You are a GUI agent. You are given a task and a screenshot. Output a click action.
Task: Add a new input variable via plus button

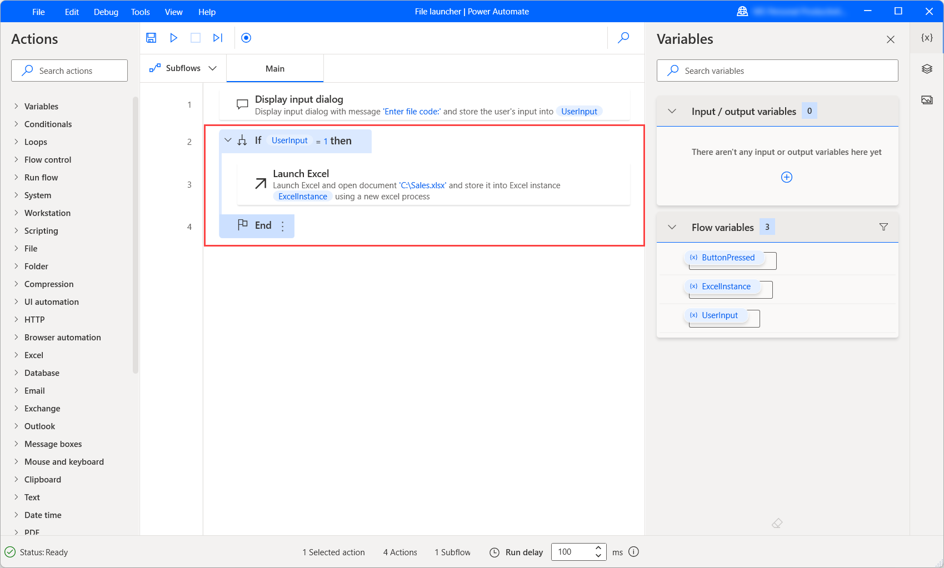tap(786, 177)
